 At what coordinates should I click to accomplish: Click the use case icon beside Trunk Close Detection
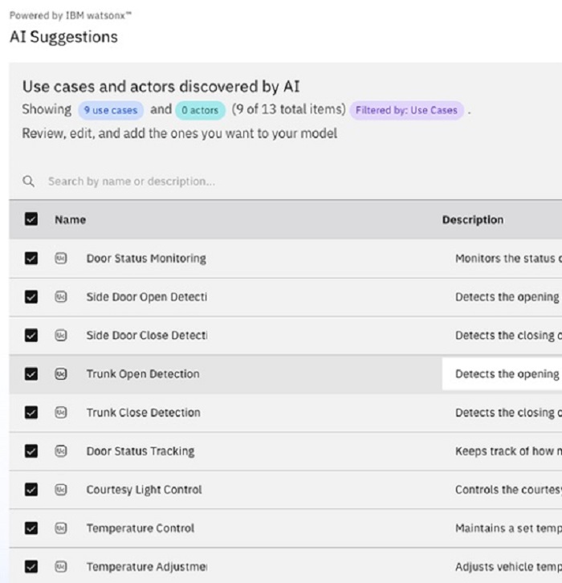click(x=61, y=413)
